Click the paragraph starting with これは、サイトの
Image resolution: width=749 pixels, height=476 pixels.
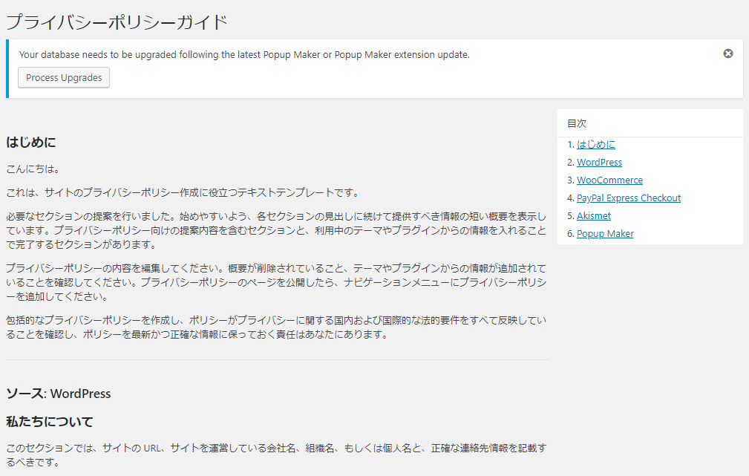point(183,193)
